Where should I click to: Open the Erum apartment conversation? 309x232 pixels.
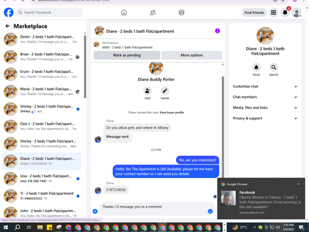41,74
